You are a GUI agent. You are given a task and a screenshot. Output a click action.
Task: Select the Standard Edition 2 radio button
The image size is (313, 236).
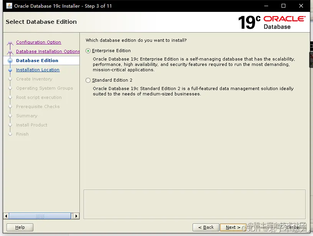[x=88, y=80]
